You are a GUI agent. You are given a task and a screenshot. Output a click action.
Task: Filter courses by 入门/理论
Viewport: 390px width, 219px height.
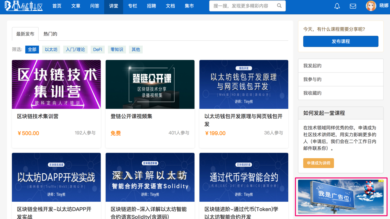tap(75, 49)
